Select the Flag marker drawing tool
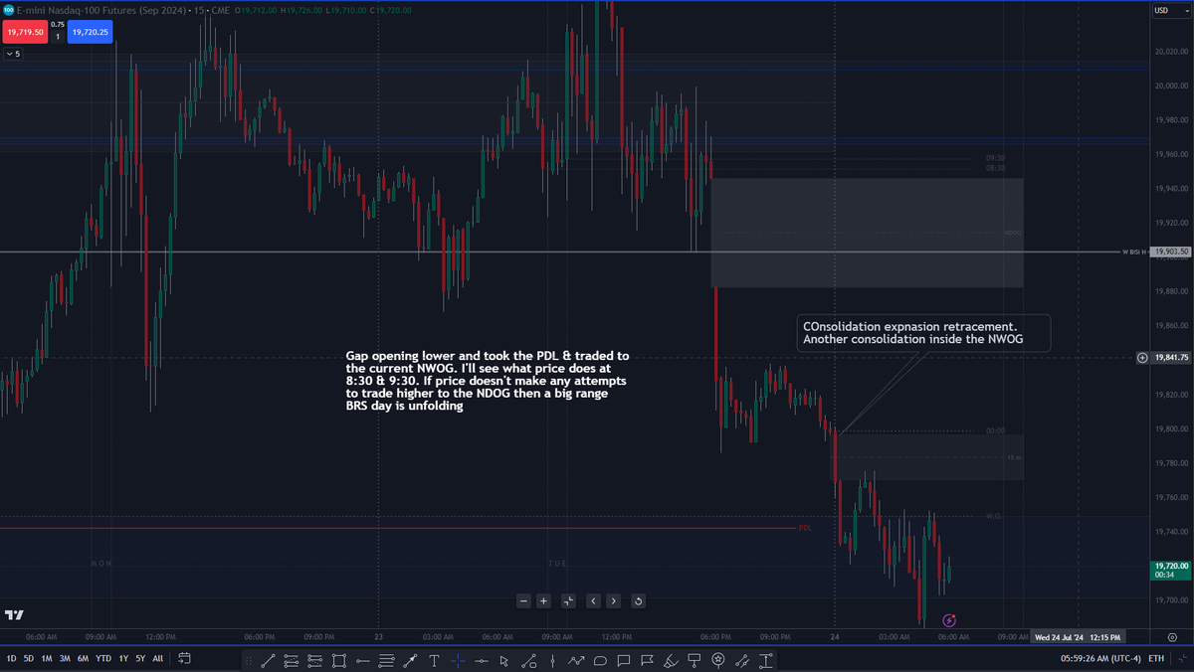This screenshot has width=1194, height=672. tap(645, 660)
